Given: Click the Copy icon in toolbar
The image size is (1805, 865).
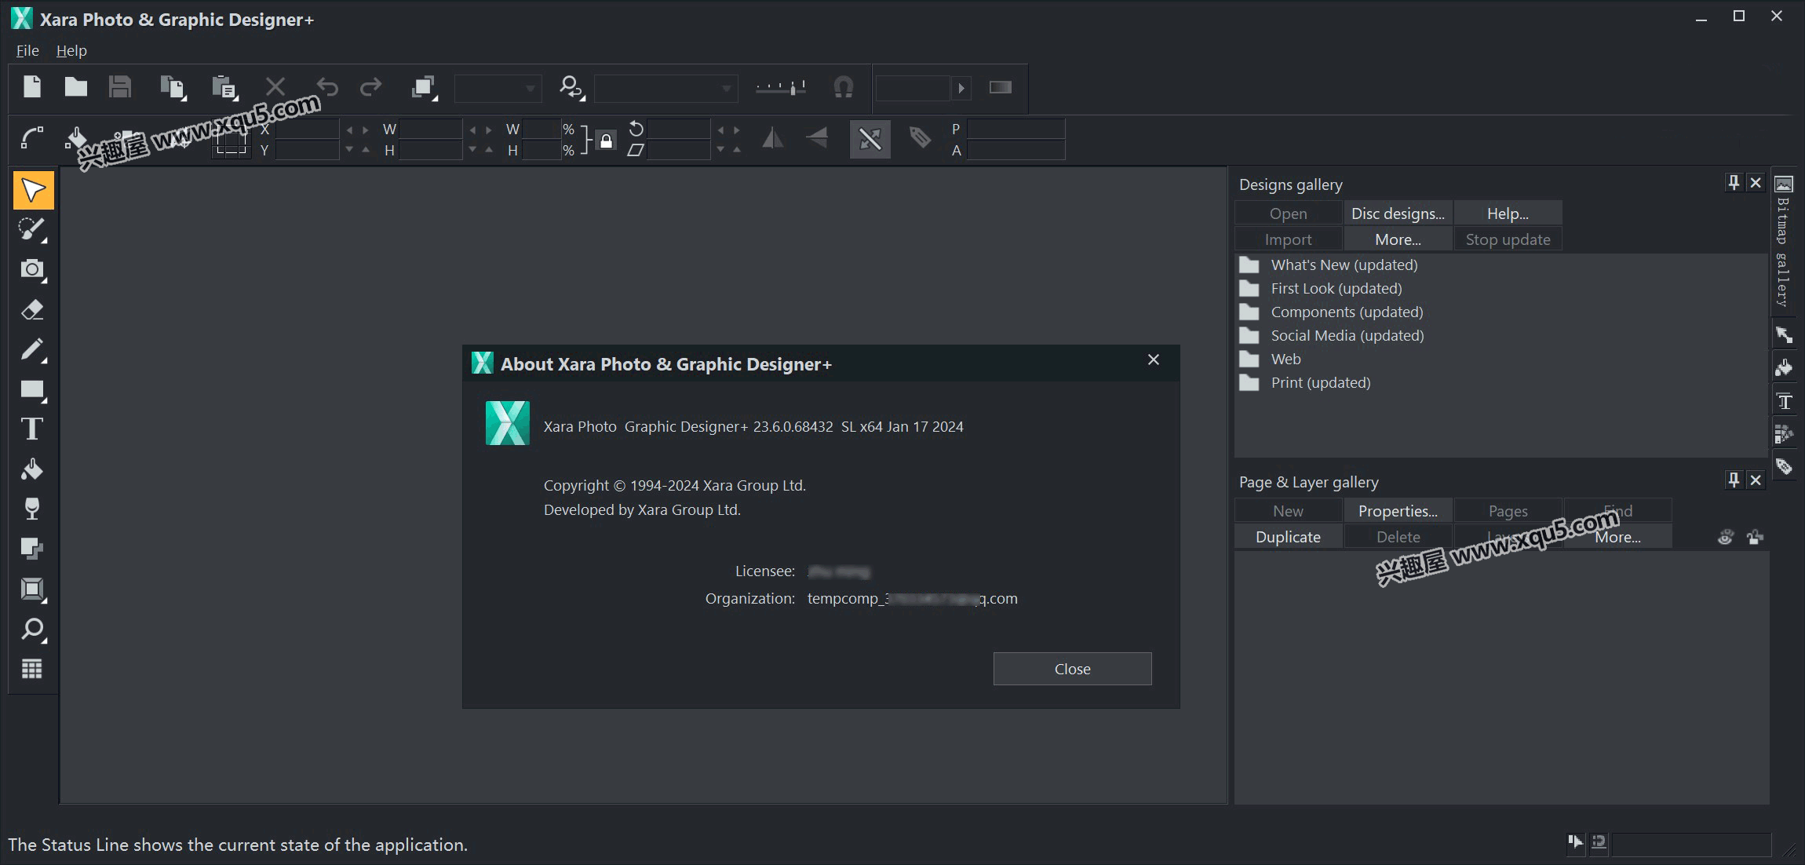Looking at the screenshot, I should click(x=173, y=87).
